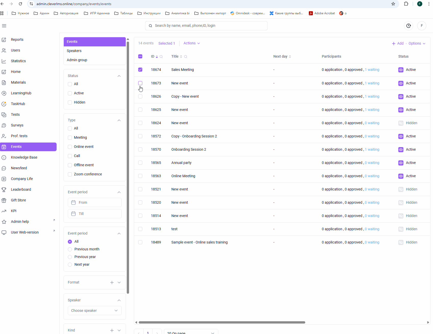
Task: Sort by Next day column arrows
Action: [x=290, y=57]
